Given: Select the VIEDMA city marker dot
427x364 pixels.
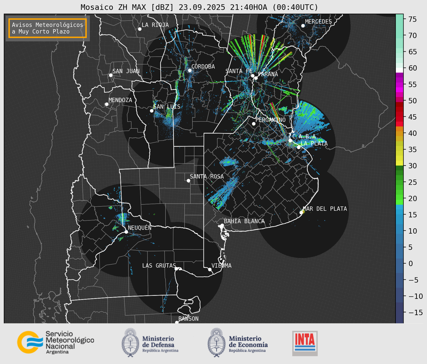Looking at the screenshot, I should pos(210,269).
